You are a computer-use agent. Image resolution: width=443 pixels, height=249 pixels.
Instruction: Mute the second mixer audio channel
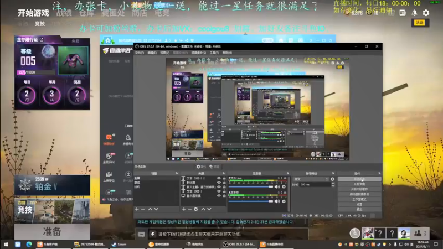tap(277, 201)
